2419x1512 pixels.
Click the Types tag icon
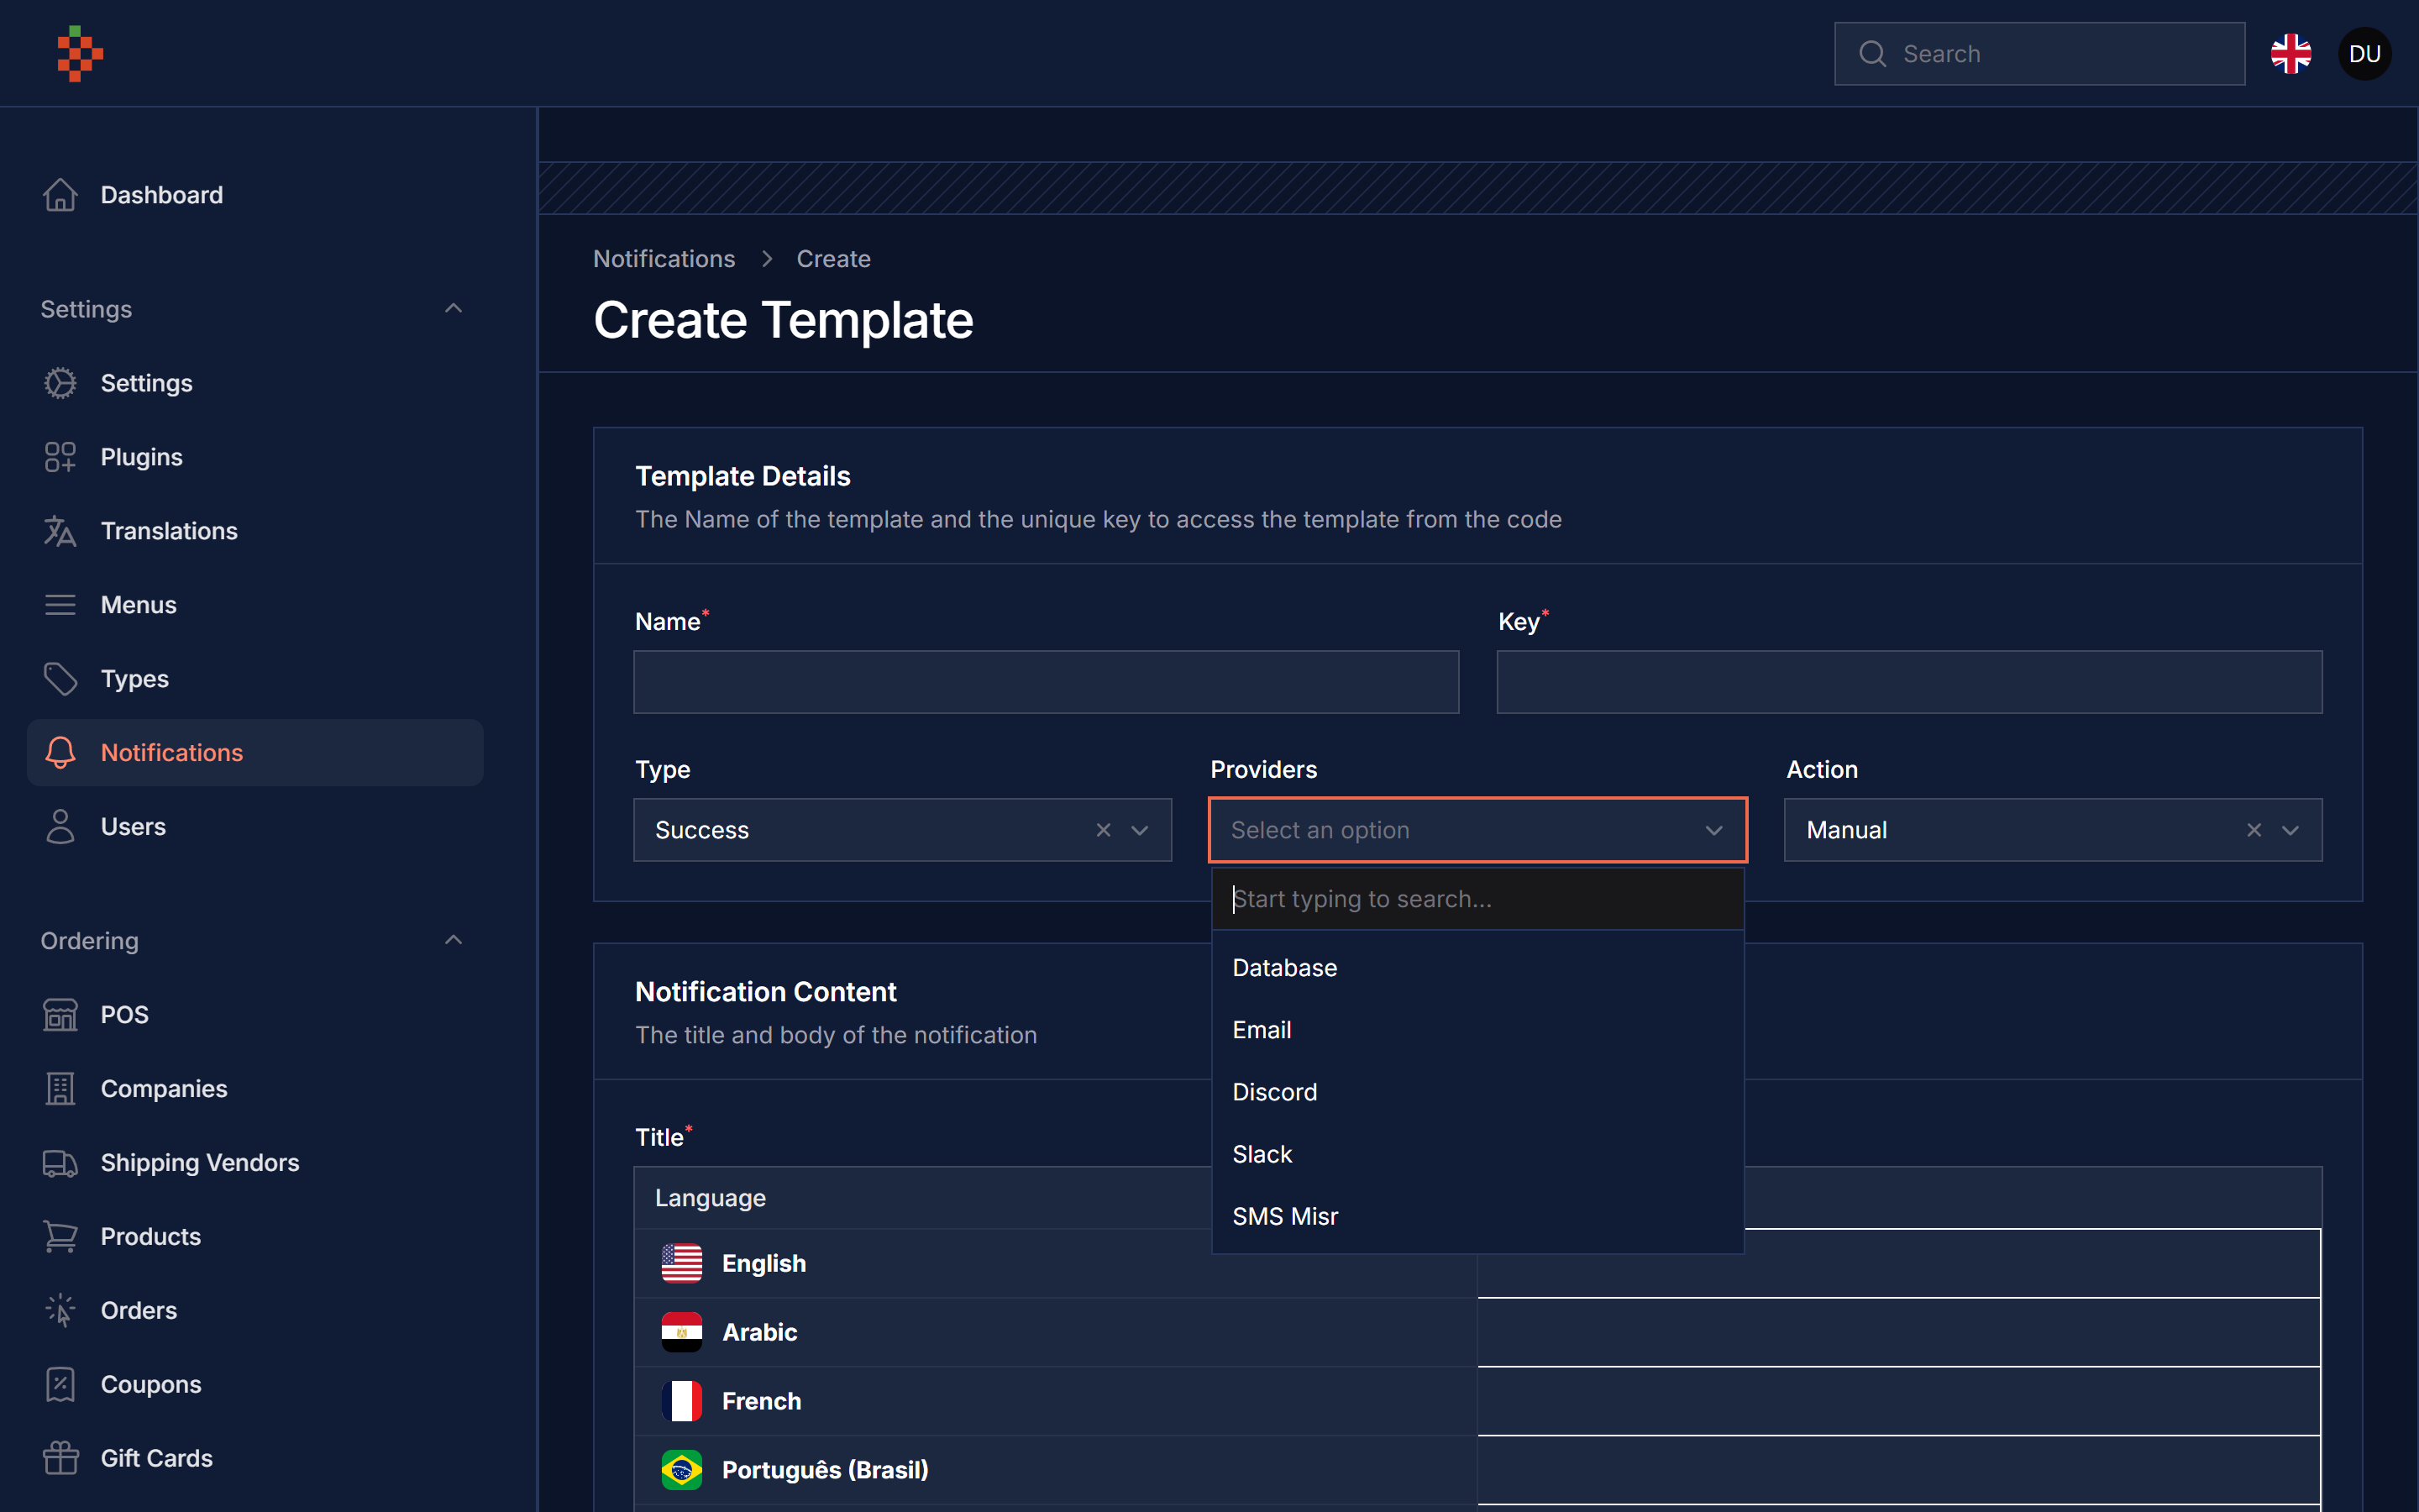(x=60, y=679)
